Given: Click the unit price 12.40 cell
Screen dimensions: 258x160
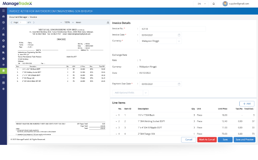Looking at the screenshot, I should click(225, 121).
